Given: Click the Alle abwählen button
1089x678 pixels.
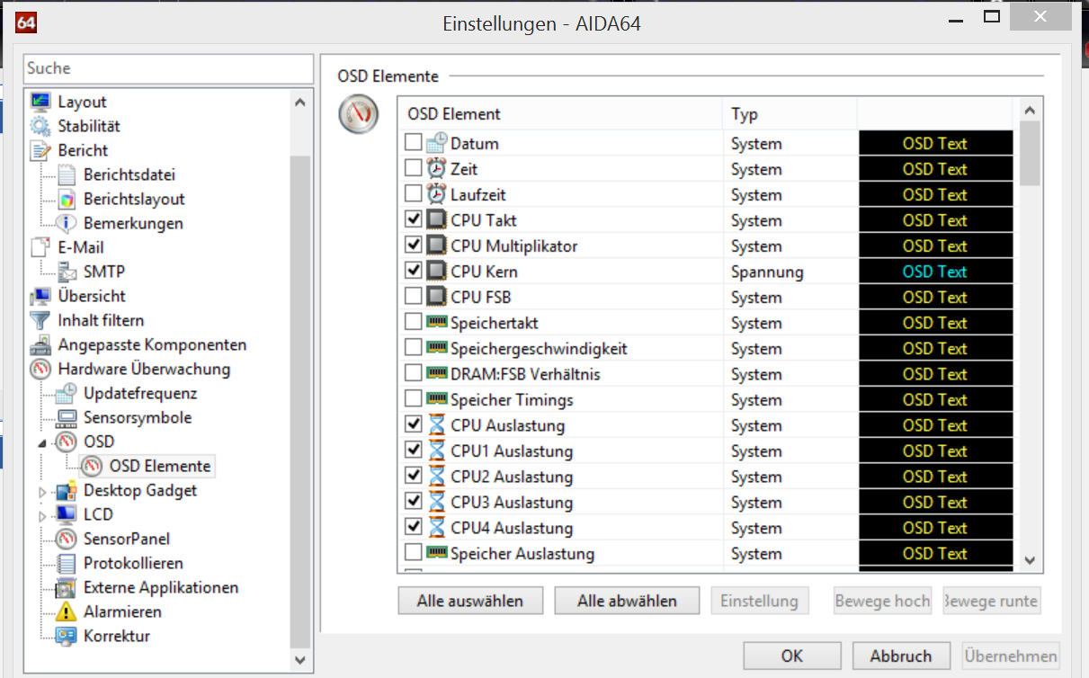Looking at the screenshot, I should pyautogui.click(x=628, y=601).
